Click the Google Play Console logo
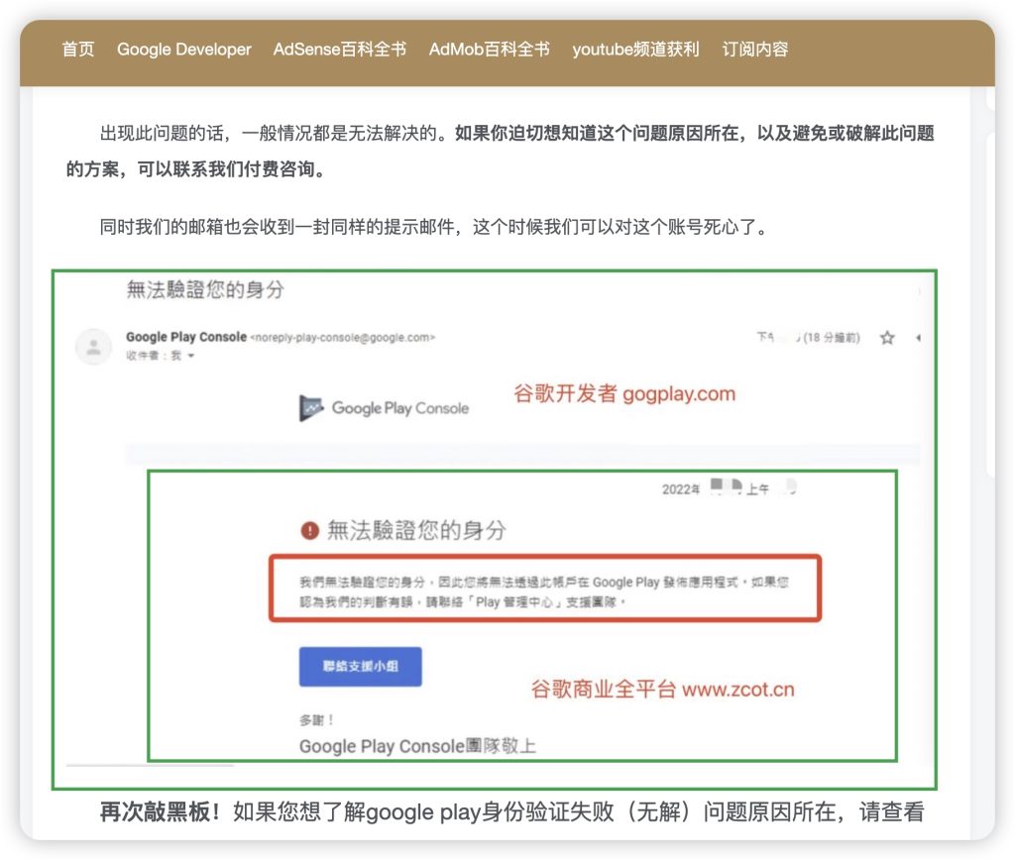 tap(384, 408)
